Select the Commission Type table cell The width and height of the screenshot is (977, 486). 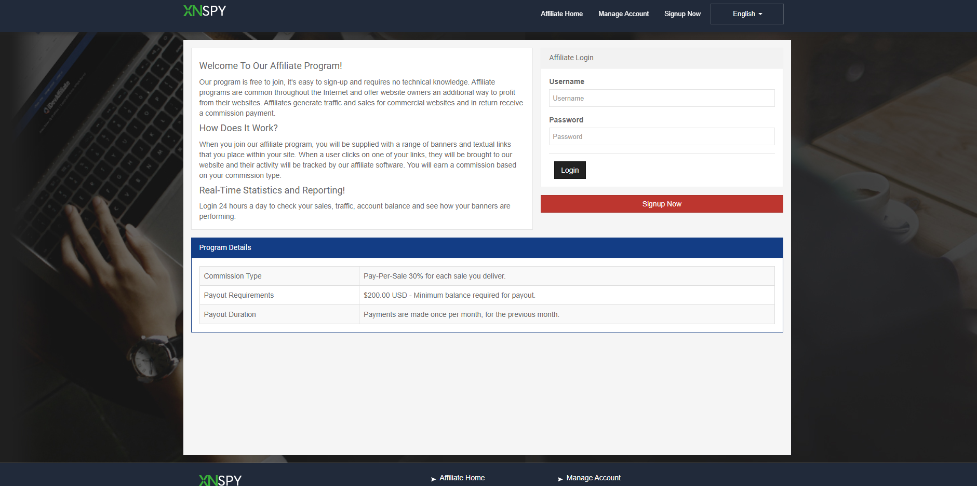coord(279,276)
